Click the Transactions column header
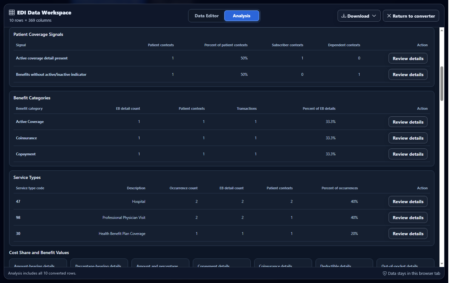 tap(247, 108)
